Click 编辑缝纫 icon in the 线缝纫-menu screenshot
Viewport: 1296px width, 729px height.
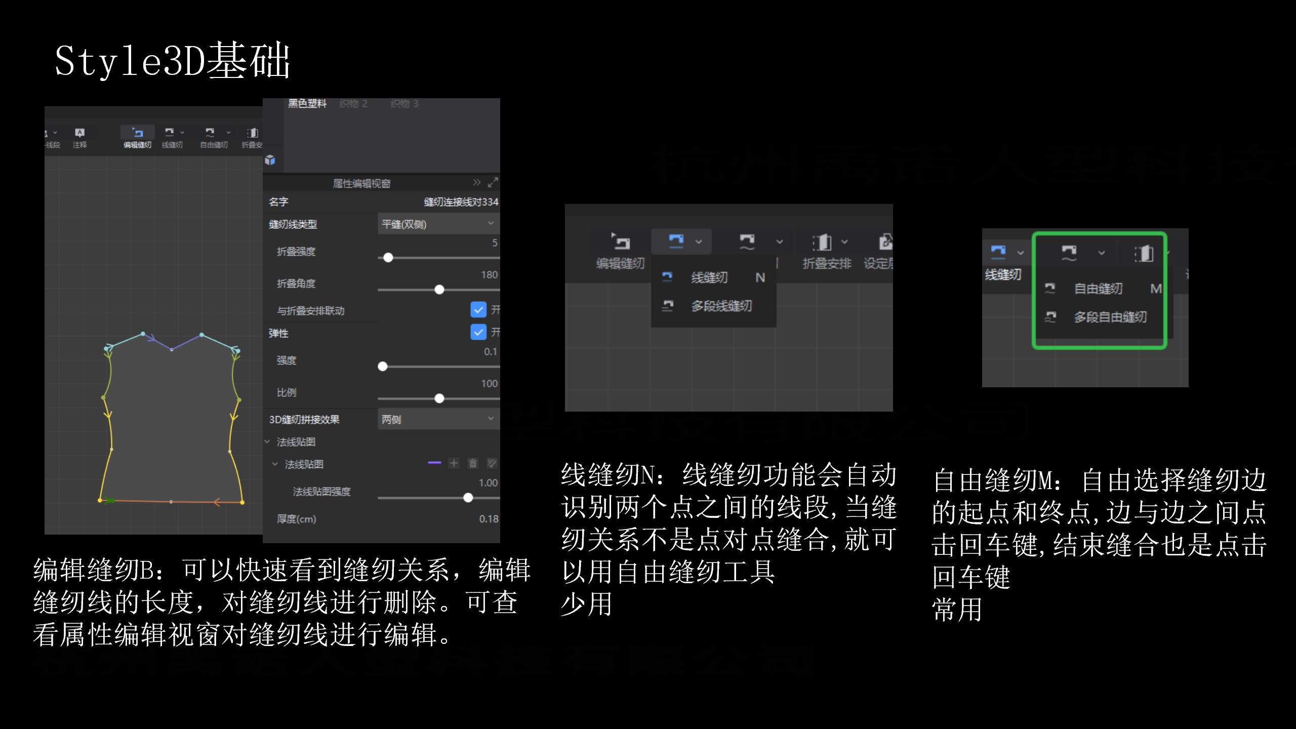(x=621, y=241)
